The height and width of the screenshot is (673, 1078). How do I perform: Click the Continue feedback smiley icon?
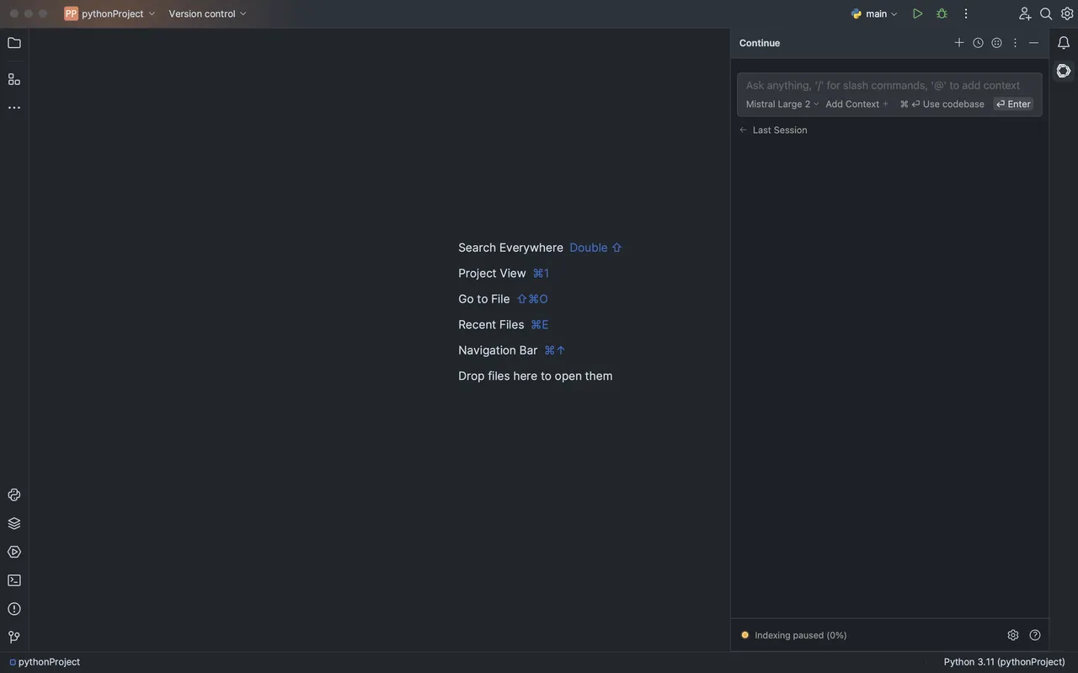pos(996,43)
